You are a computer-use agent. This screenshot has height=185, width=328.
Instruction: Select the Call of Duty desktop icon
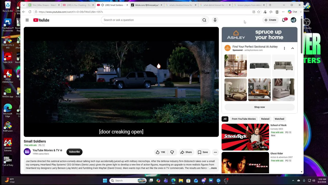(x=8, y=161)
